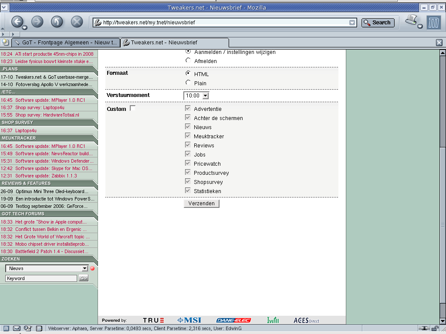The width and height of the screenshot is (446, 334).
Task: Click the Go search button
Action: coord(84,278)
